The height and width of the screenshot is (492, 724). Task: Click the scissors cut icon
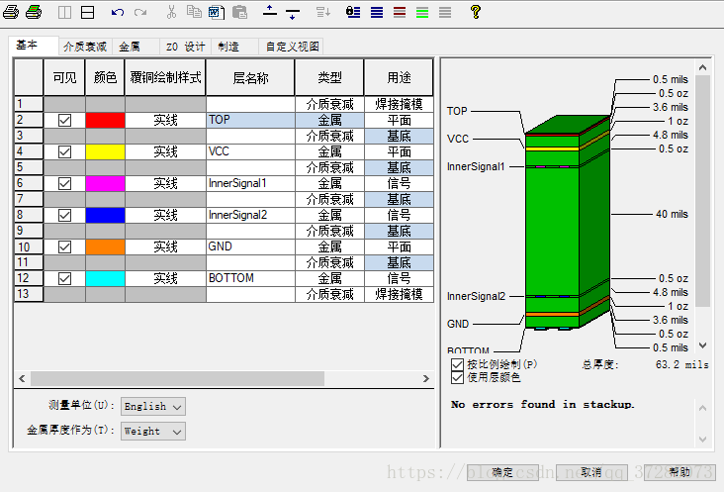point(171,12)
